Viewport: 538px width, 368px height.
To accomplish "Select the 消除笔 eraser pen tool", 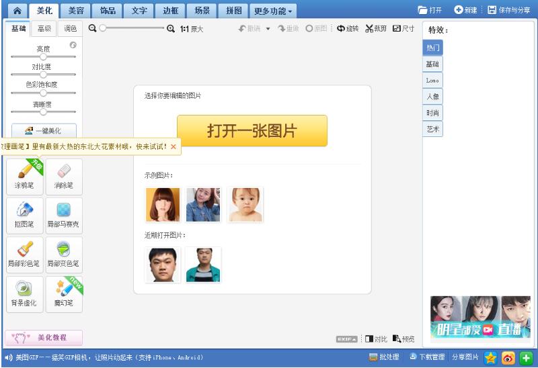I will (64, 177).
